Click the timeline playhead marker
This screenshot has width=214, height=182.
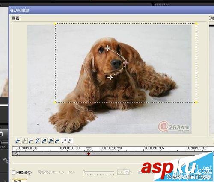pyautogui.click(x=88, y=149)
